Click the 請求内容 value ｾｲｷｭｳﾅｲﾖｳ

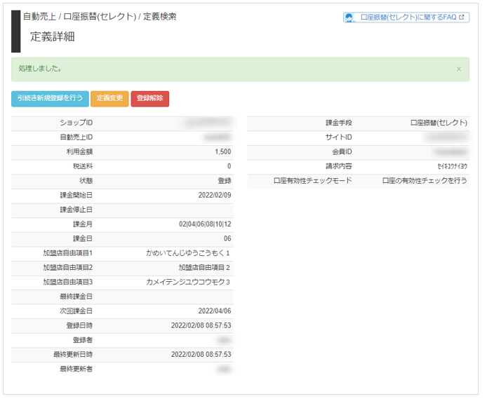tap(452, 166)
